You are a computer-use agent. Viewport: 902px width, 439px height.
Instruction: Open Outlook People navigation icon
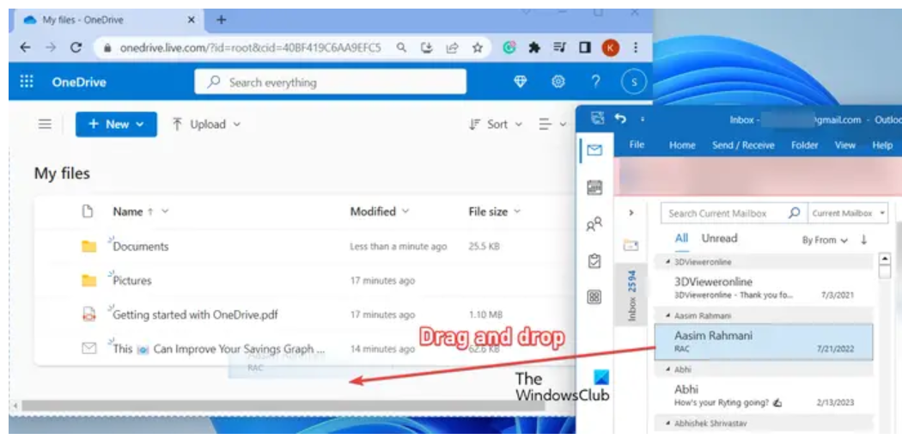(x=594, y=224)
